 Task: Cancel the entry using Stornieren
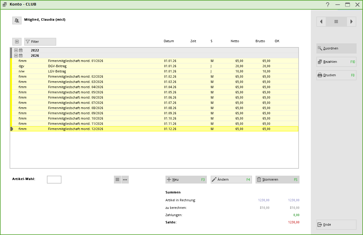pos(277,179)
